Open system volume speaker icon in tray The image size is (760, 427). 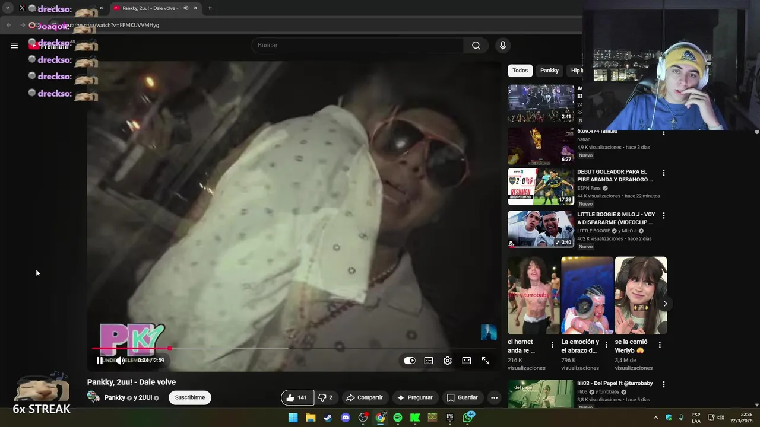point(721,418)
